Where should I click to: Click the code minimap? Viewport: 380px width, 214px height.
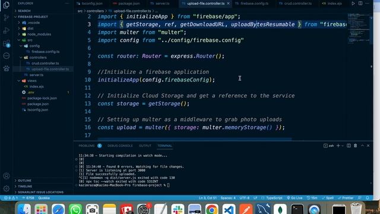pos(359,29)
